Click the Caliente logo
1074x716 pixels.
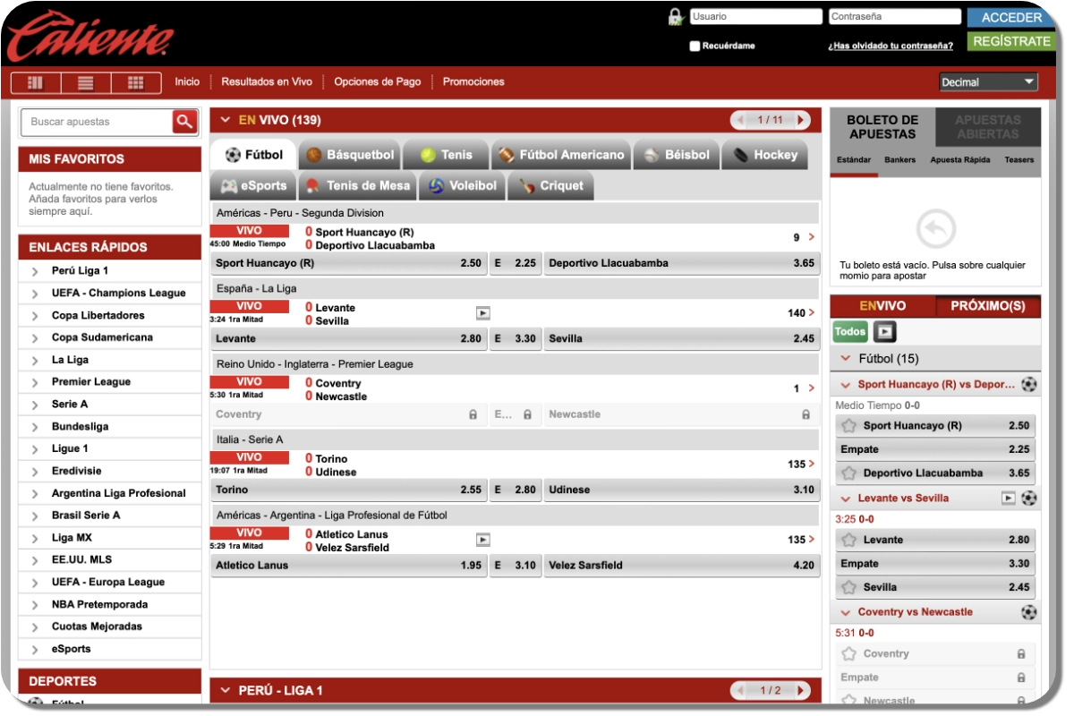point(90,36)
